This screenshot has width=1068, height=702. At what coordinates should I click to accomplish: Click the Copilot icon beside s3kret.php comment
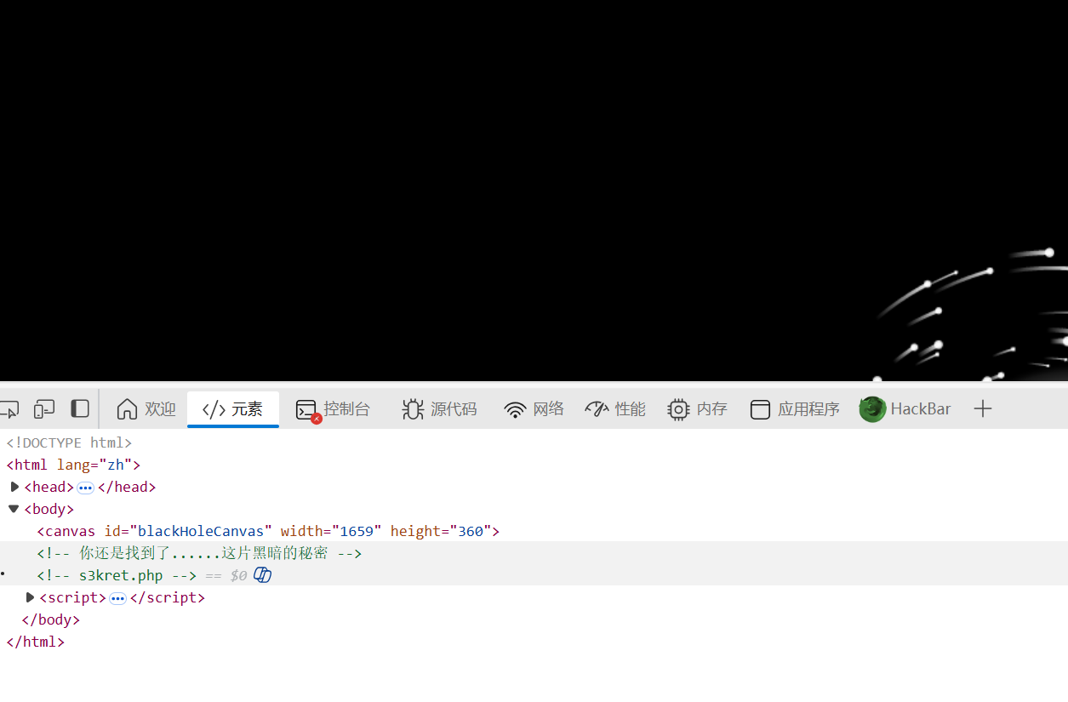263,575
